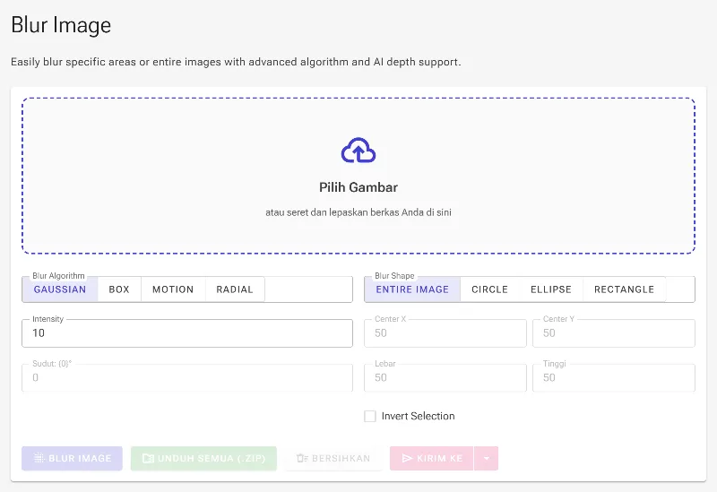Click the Center Y field
The width and height of the screenshot is (717, 492).
pos(614,332)
